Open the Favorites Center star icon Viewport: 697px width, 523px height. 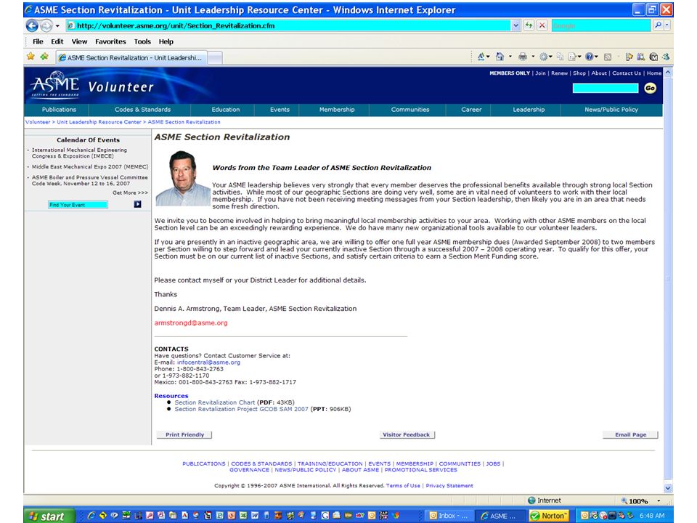(30, 57)
